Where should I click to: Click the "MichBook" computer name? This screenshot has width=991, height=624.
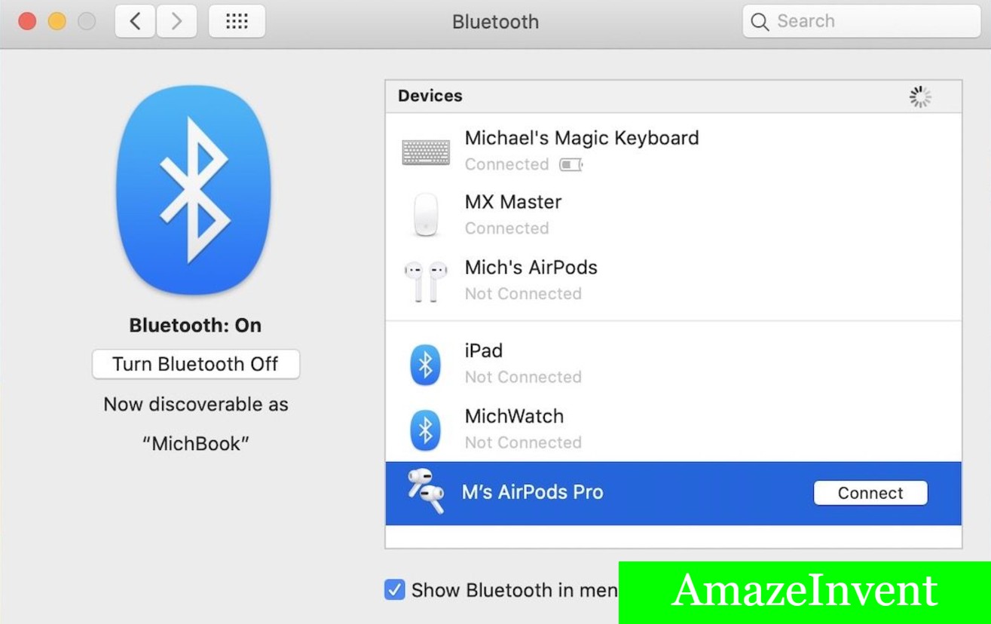[196, 444]
